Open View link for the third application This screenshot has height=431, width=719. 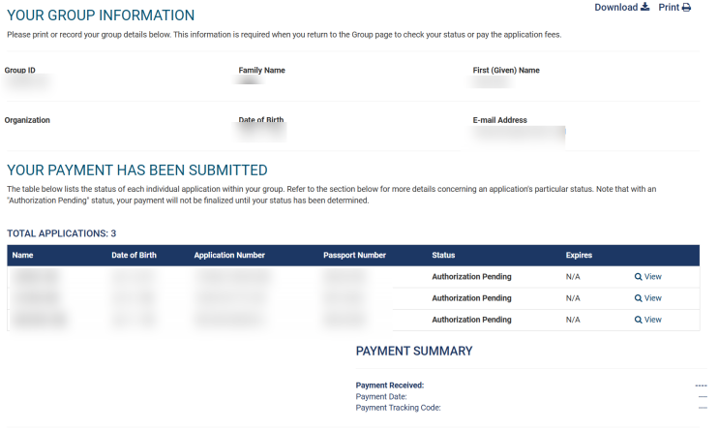click(x=653, y=320)
